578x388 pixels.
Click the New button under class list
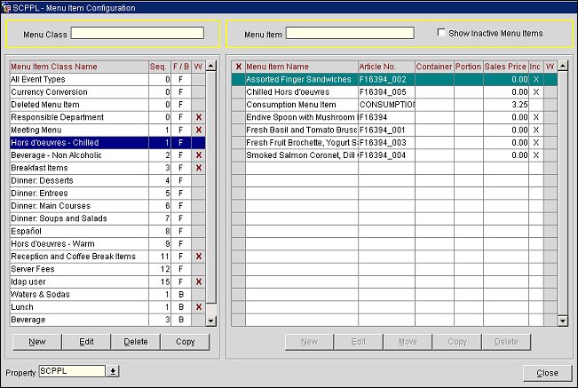(36, 341)
